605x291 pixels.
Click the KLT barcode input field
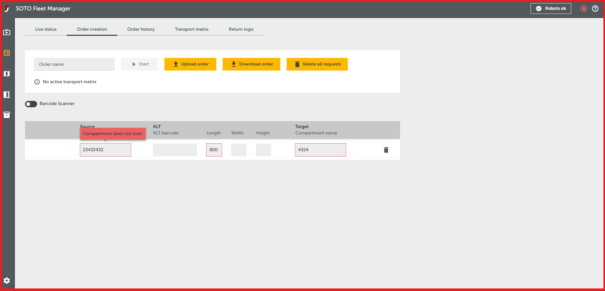[175, 150]
